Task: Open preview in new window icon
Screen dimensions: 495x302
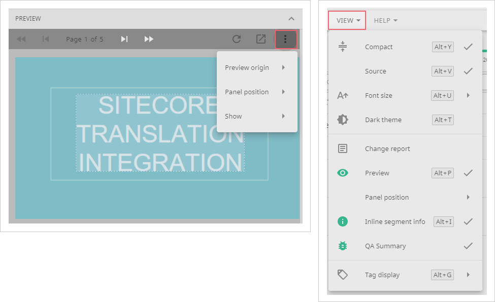Action: [x=260, y=39]
